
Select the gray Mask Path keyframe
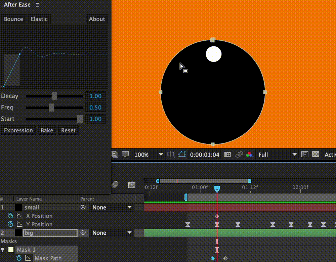pyautogui.click(x=225, y=258)
